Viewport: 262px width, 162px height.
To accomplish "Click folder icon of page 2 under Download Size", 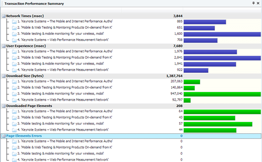I will click(14, 88).
